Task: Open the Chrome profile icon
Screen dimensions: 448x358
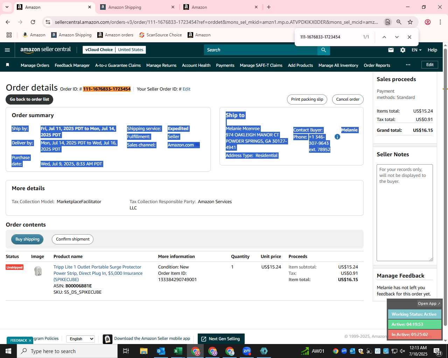Action: point(428,22)
